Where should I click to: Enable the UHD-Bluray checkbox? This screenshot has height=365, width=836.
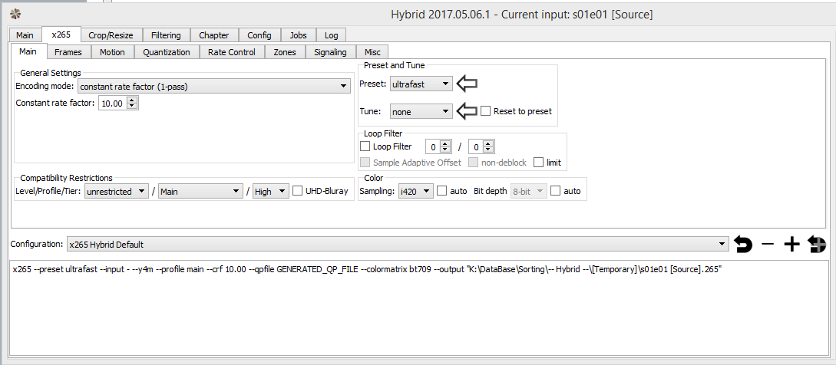pos(298,191)
